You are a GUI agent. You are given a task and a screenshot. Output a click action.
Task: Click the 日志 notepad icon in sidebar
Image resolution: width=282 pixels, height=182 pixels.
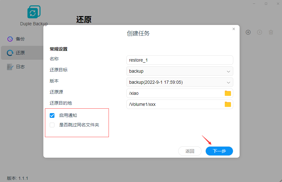click(10, 67)
